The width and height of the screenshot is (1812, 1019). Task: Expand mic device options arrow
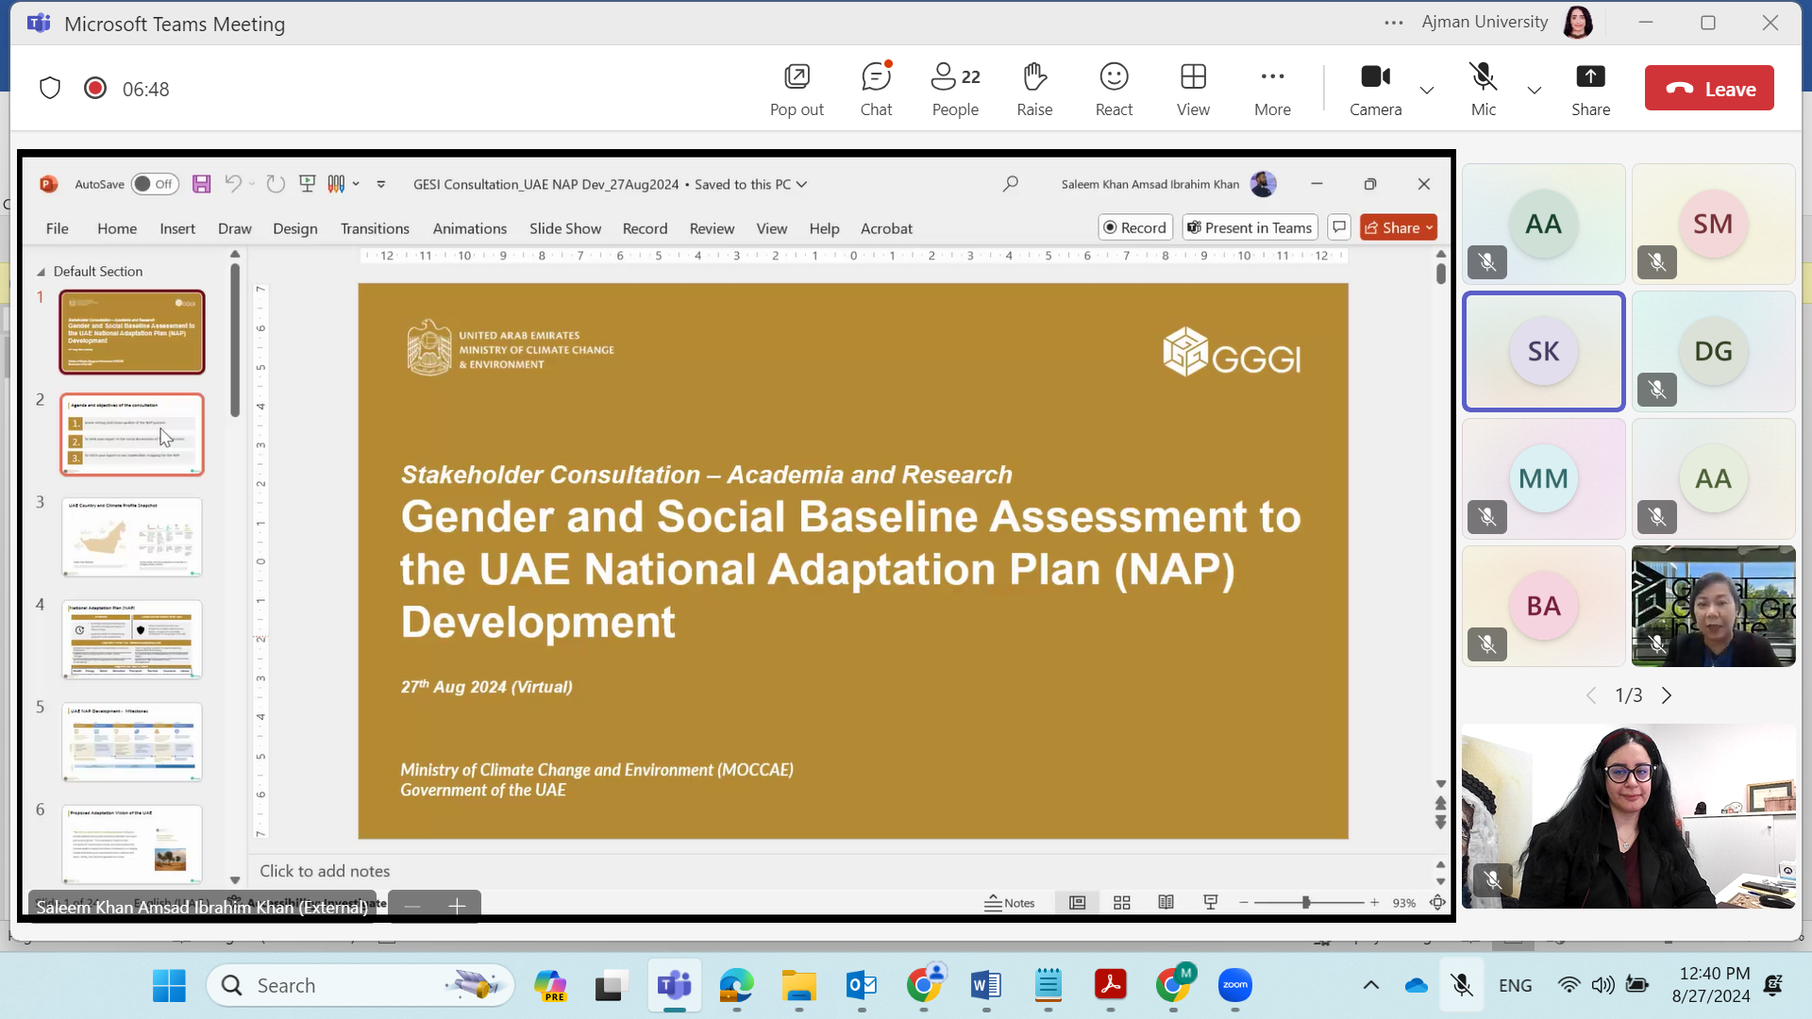click(x=1535, y=91)
